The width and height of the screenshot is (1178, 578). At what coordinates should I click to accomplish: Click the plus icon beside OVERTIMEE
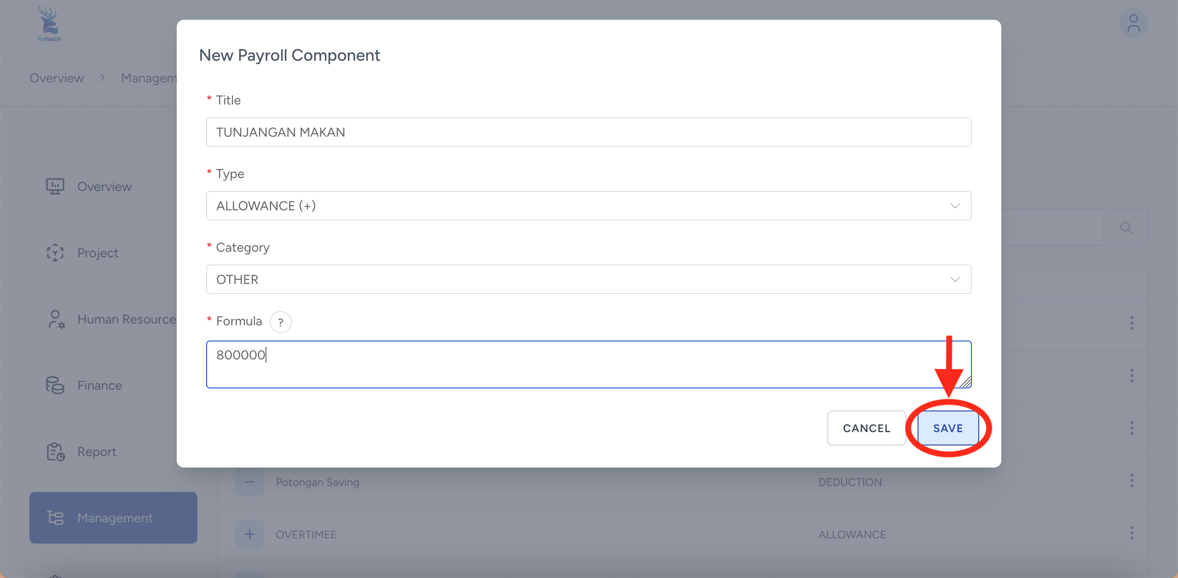[x=250, y=534]
